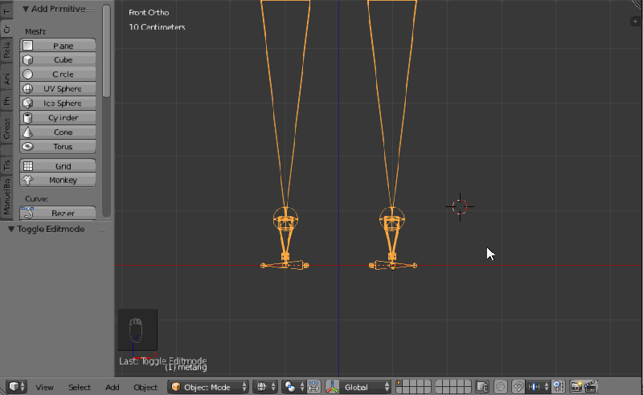Open the Object Mode dropdown
Screen dimensions: 643x395
(208, 387)
